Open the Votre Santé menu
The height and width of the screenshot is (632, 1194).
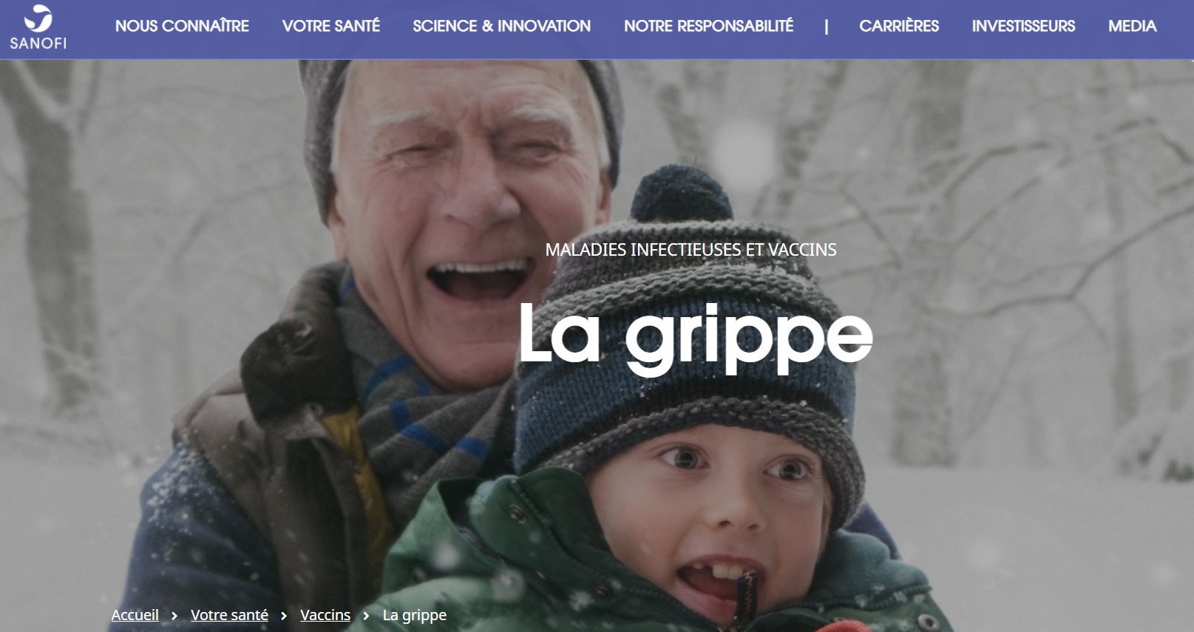coord(330,26)
